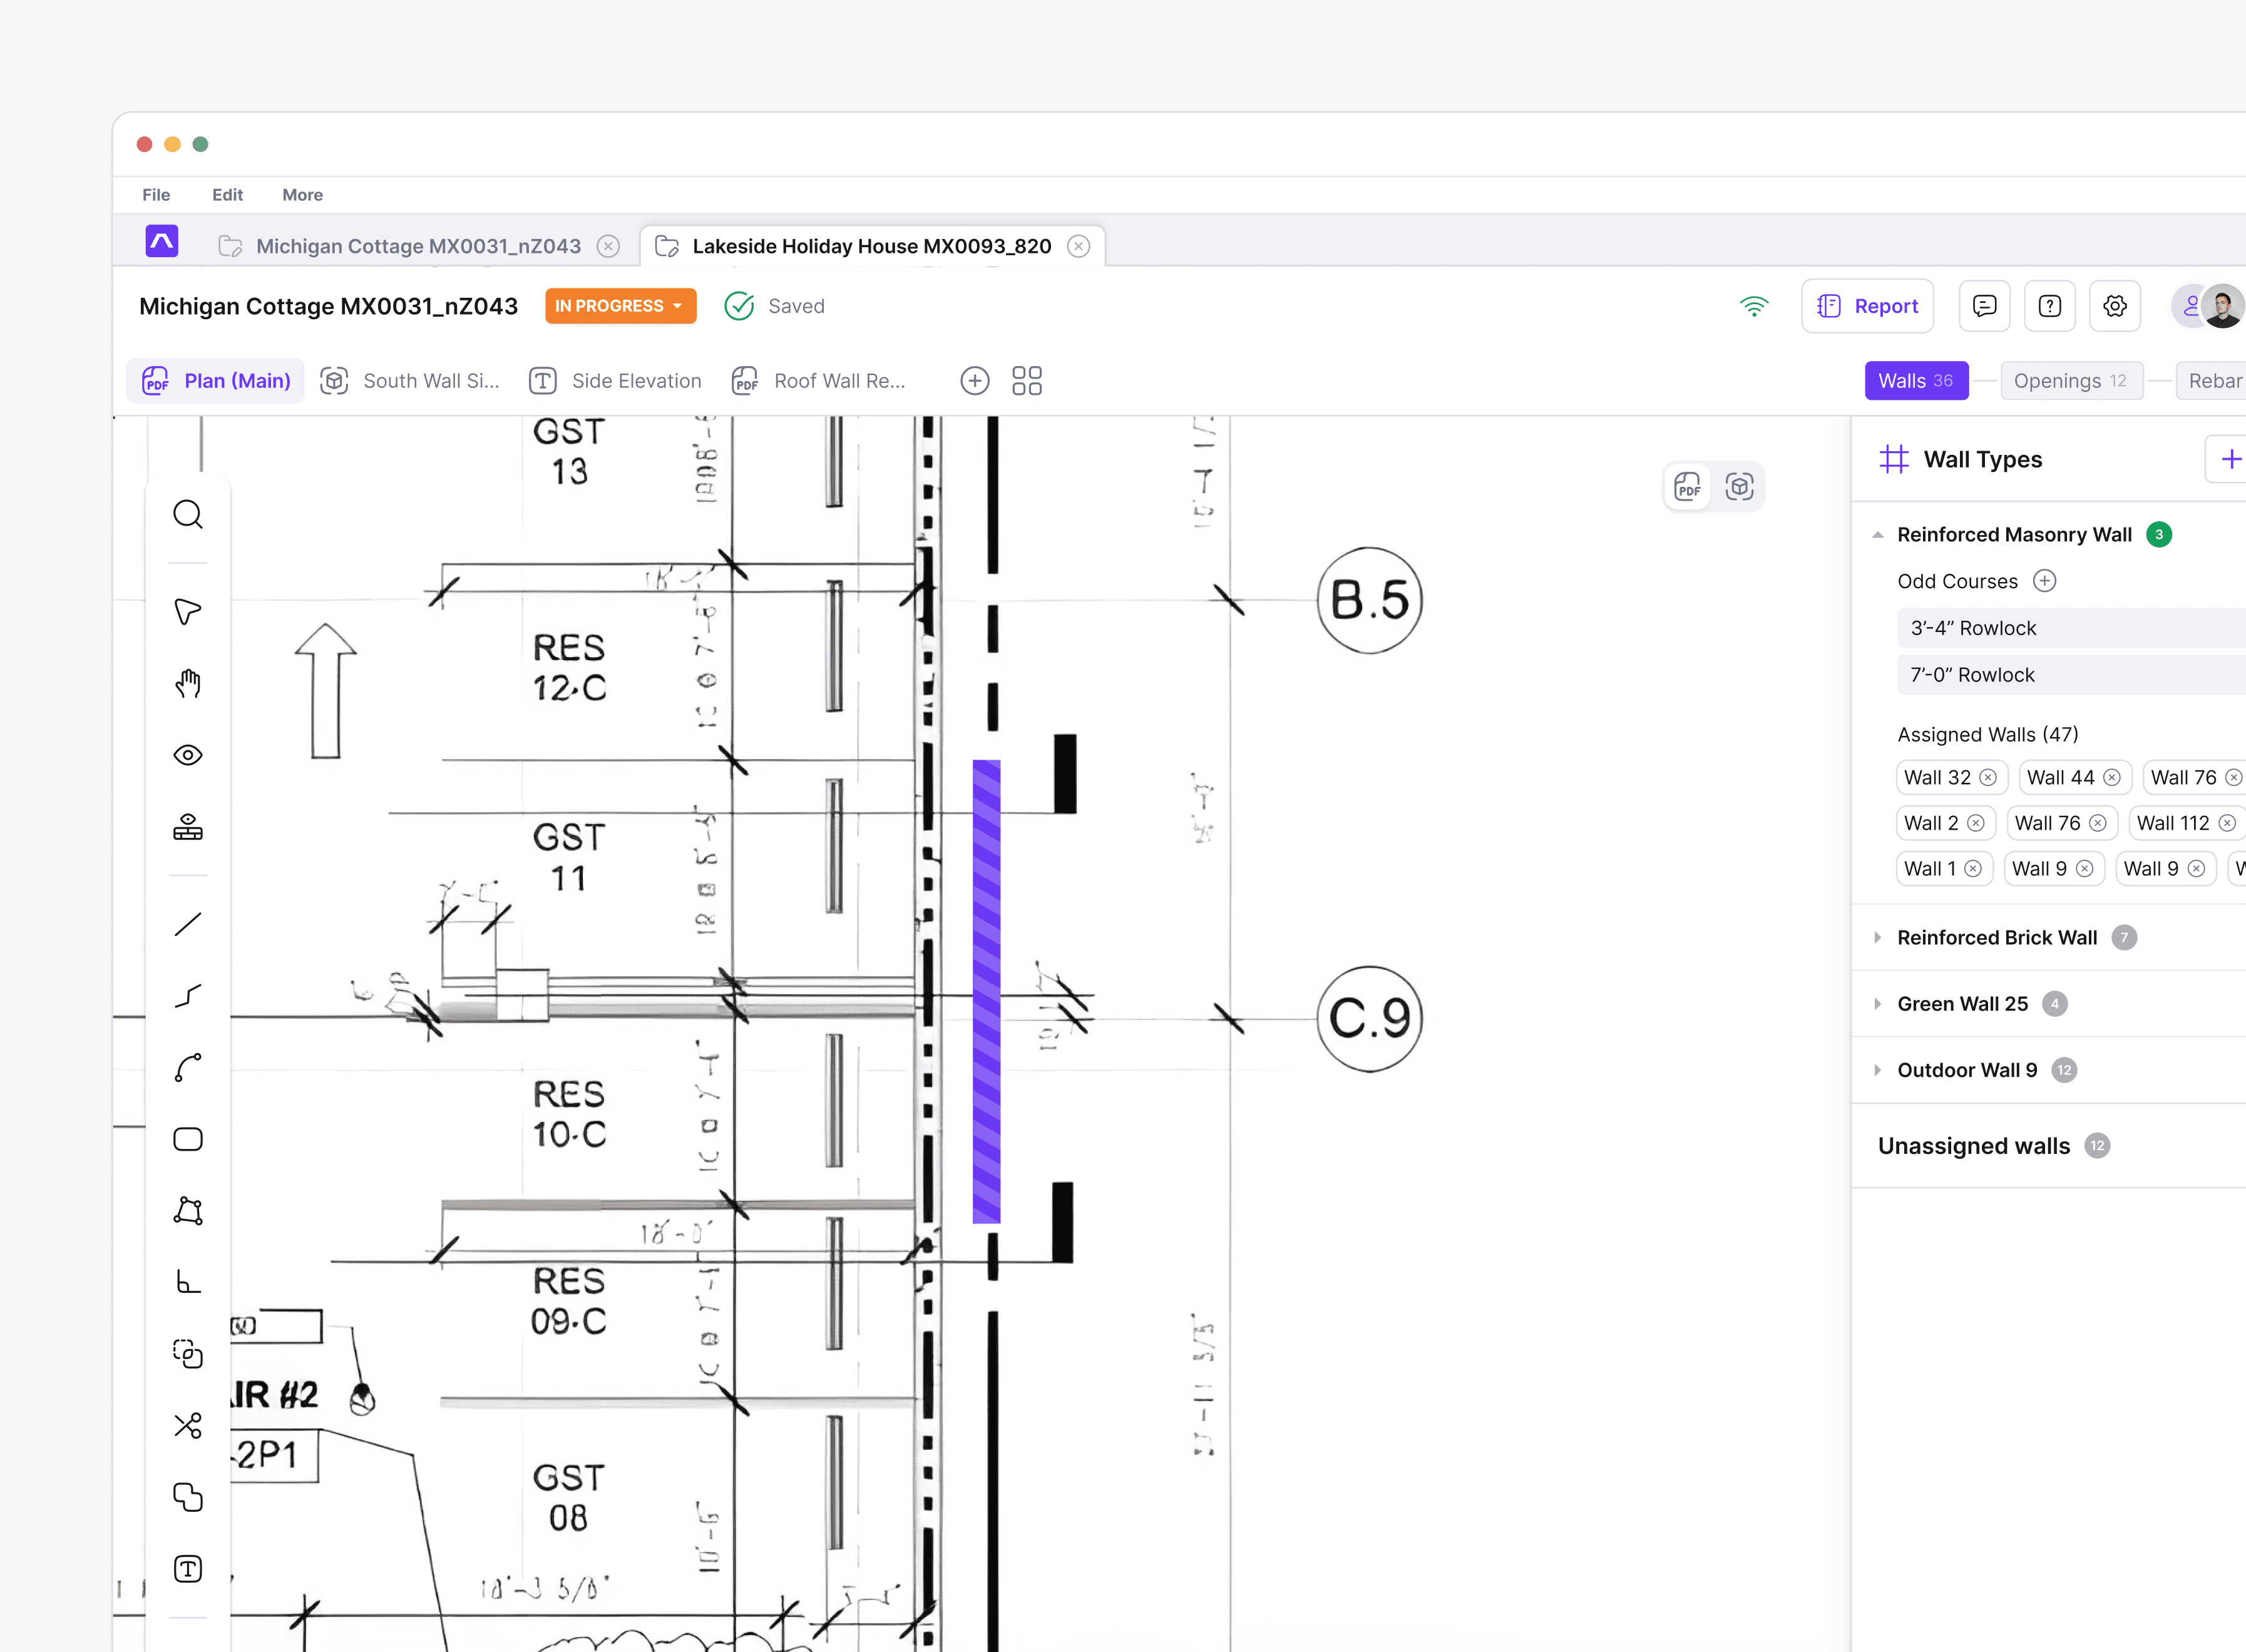
Task: Select the scissors cut tool
Action: pos(188,1425)
